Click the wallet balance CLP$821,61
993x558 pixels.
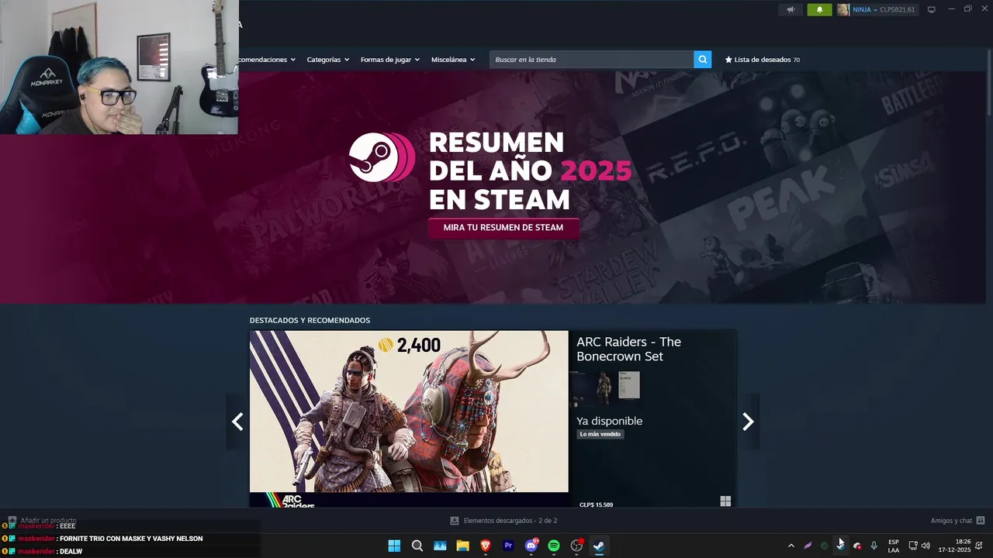click(898, 10)
